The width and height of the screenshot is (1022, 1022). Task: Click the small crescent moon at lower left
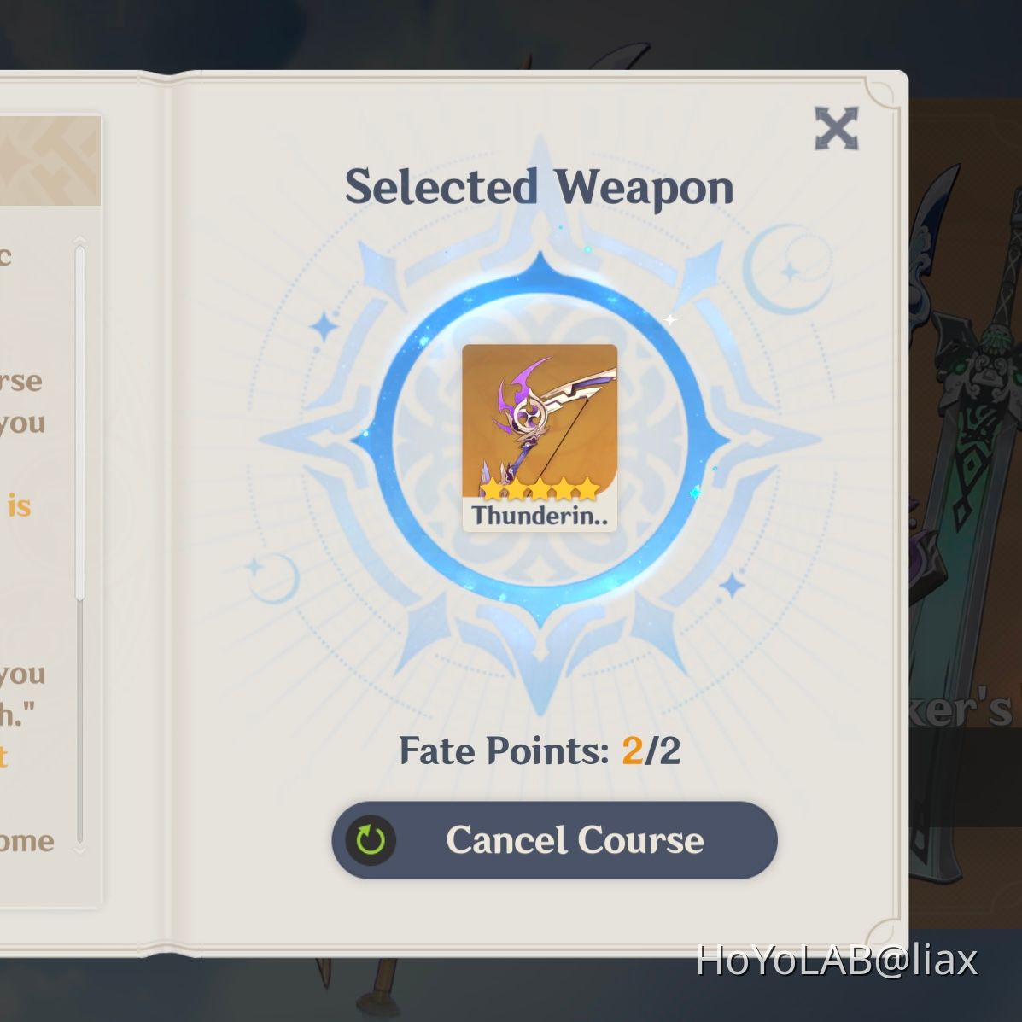[272, 577]
